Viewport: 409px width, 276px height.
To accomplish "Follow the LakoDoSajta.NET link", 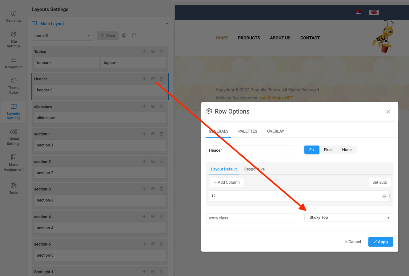I will (x=276, y=98).
